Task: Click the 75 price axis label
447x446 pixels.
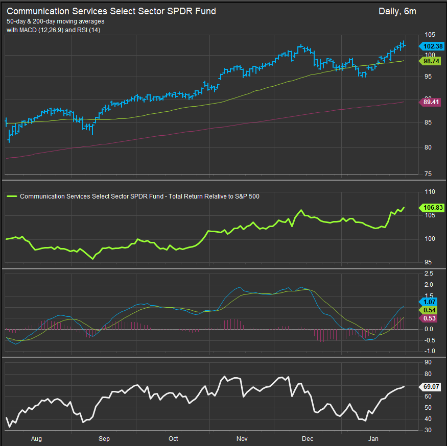Action: [x=428, y=174]
